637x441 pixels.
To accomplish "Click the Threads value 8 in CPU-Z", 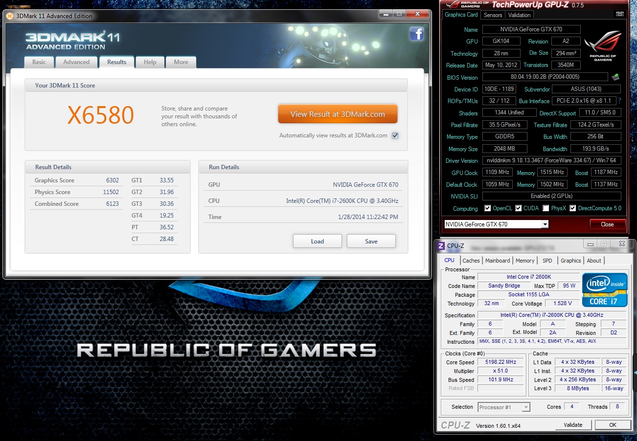I will [x=618, y=406].
